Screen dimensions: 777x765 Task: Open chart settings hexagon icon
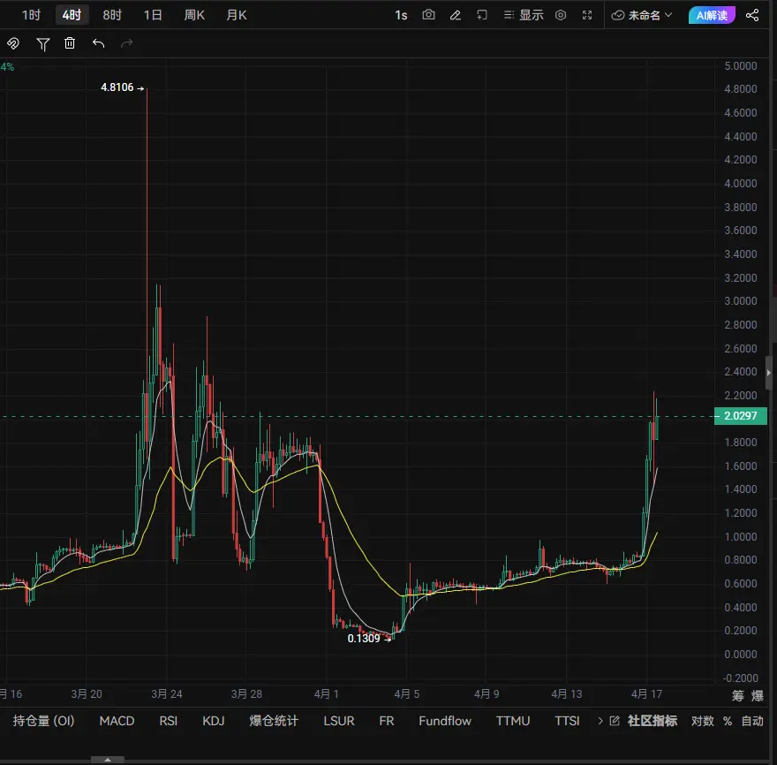(561, 15)
